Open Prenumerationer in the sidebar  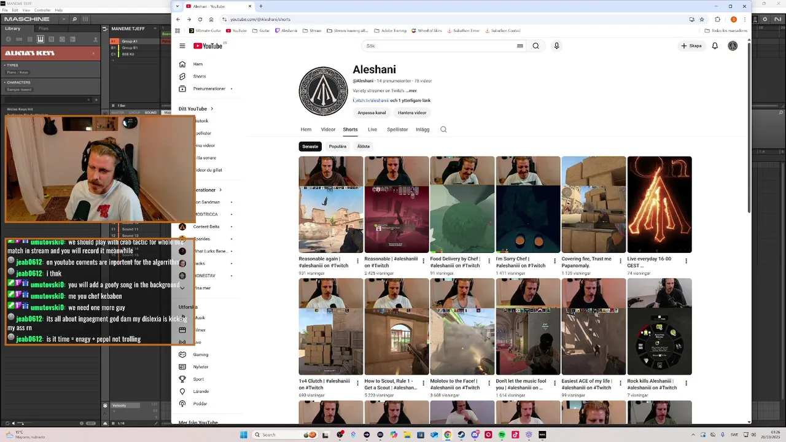(209, 88)
